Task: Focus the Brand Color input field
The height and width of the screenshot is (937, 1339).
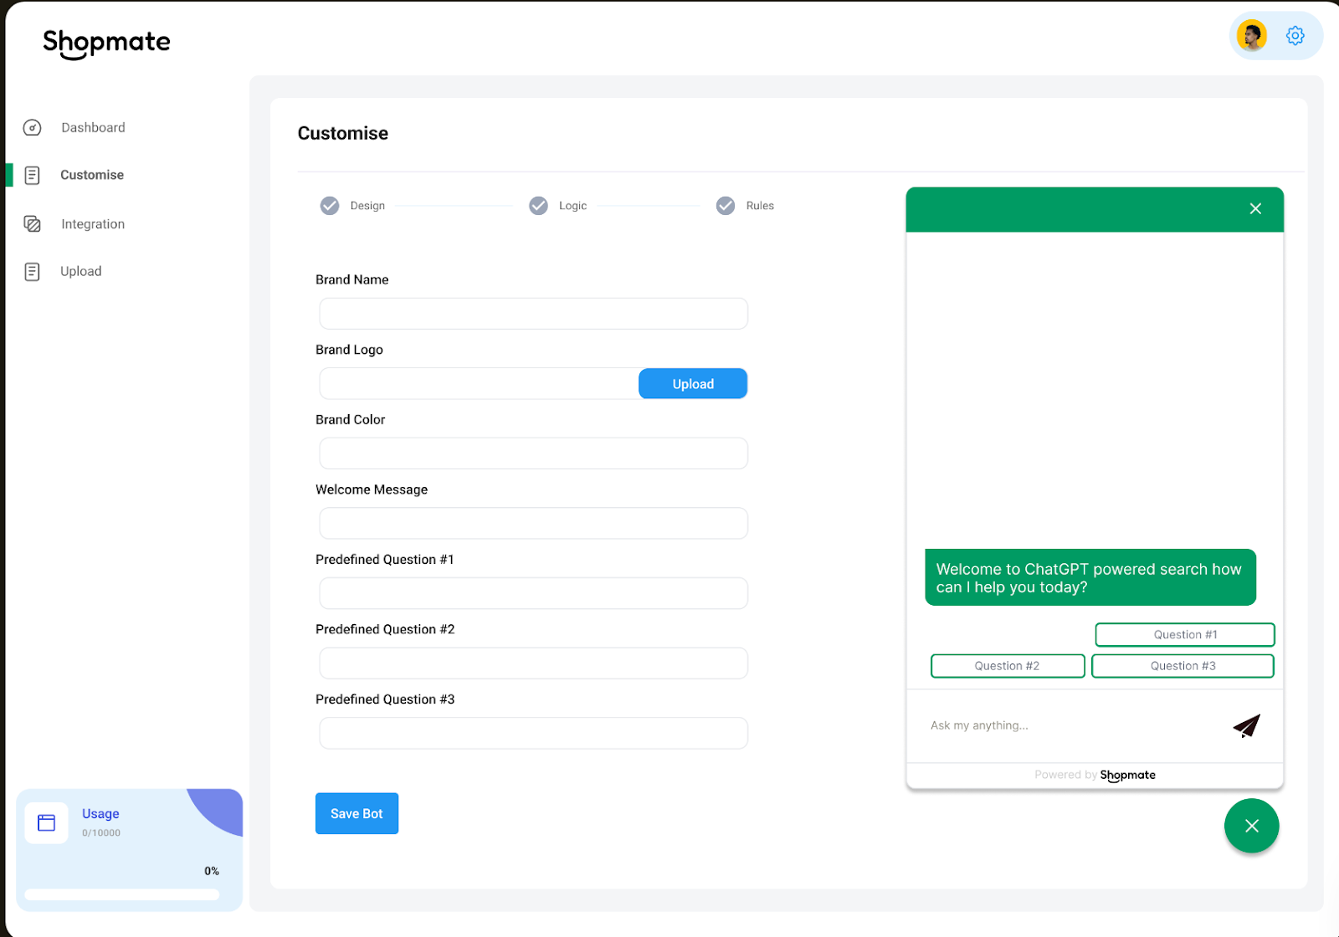Action: pos(533,453)
